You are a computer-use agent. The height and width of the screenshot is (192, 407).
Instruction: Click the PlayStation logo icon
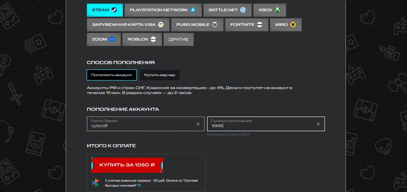point(193,10)
